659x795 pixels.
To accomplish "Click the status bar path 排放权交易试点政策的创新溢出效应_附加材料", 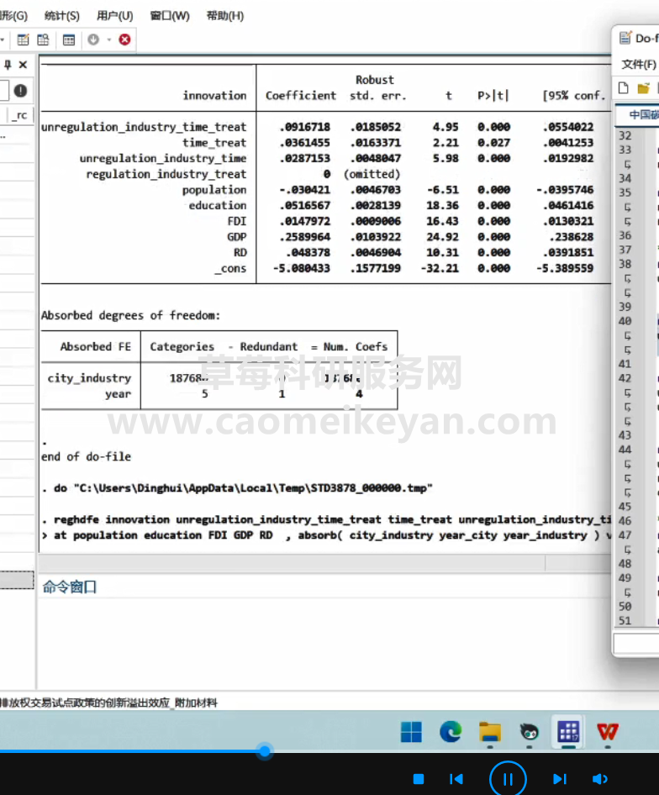I will tap(108, 703).
